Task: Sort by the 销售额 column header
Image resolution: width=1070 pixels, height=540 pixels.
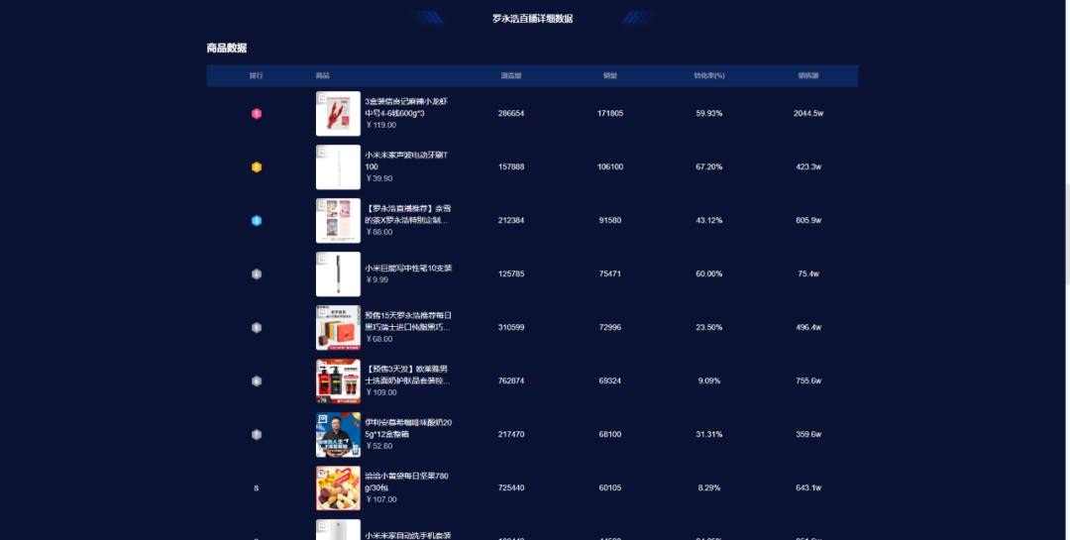Action: [808, 75]
